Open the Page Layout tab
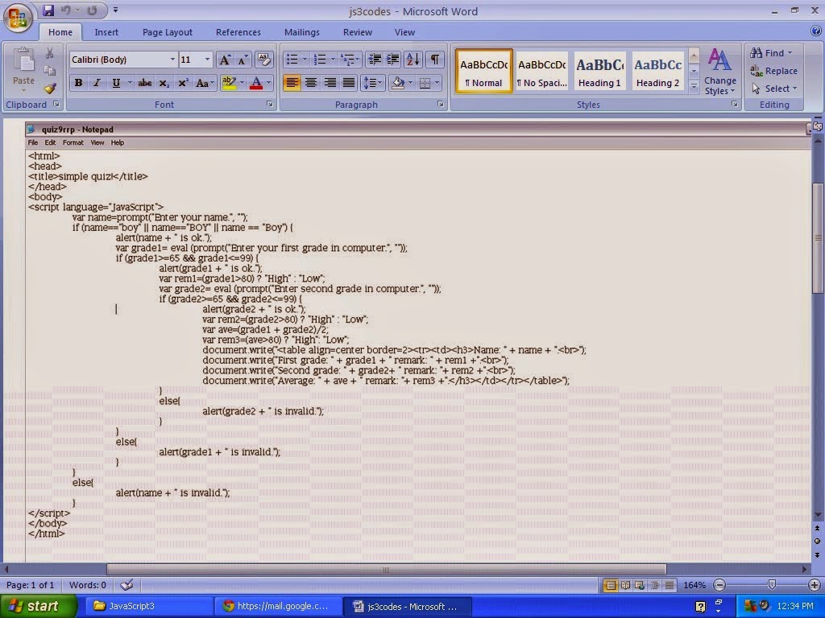The image size is (825, 618). (168, 32)
